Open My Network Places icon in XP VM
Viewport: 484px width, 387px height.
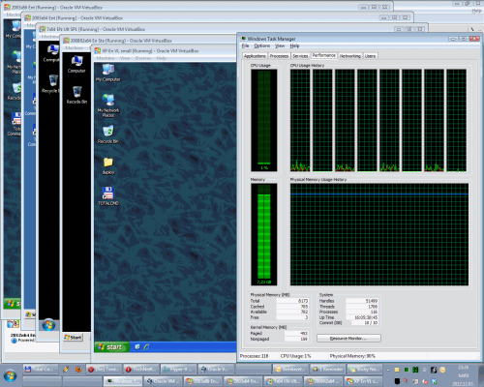click(108, 105)
